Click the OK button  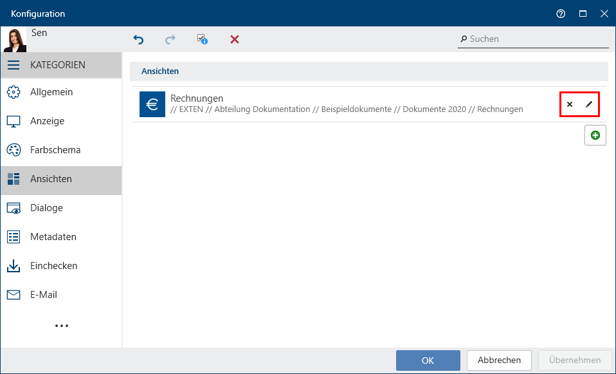(428, 360)
